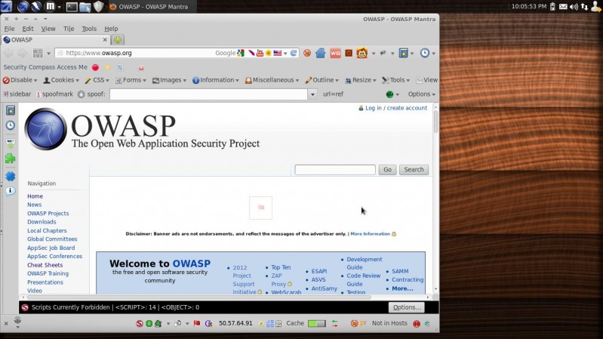603x339 pixels.
Task: Open the Tools menu in menu bar
Action: pyautogui.click(x=89, y=29)
